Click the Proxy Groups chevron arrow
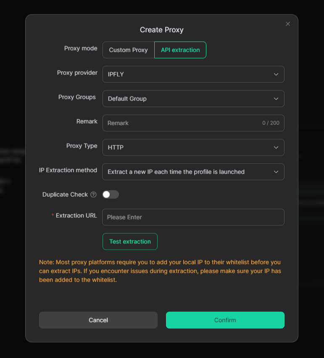Image resolution: width=324 pixels, height=358 pixels. [x=276, y=99]
